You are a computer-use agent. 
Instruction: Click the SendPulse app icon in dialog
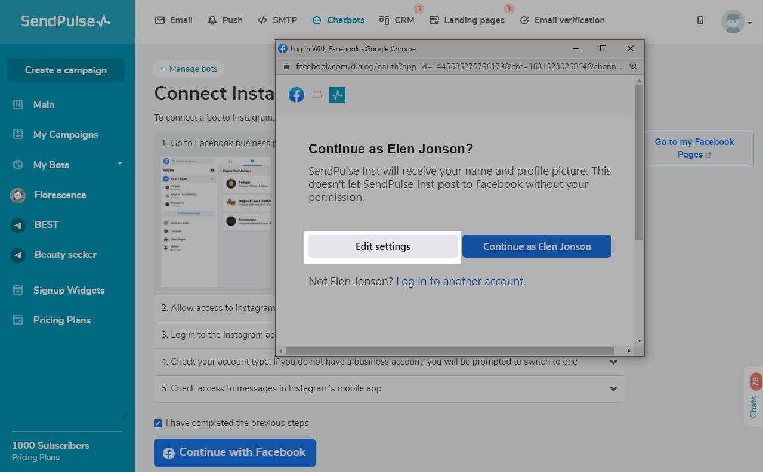click(x=338, y=95)
